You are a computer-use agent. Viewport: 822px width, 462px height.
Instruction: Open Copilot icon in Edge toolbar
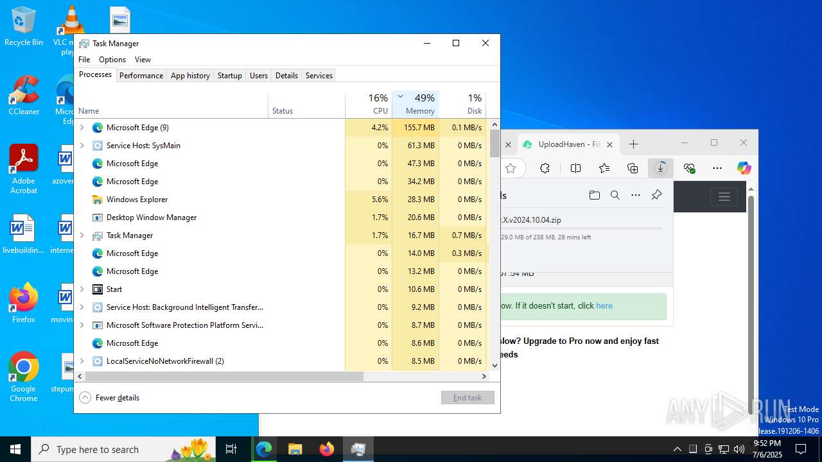744,168
